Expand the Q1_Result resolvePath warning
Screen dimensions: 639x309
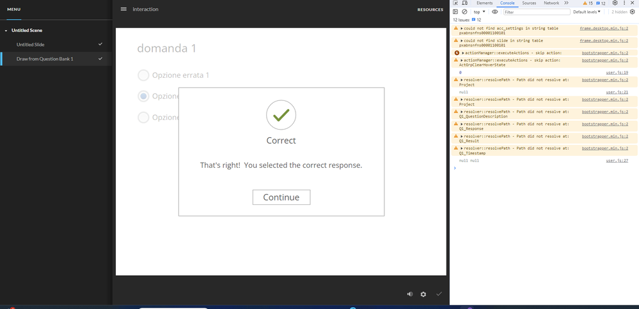[x=462, y=136]
